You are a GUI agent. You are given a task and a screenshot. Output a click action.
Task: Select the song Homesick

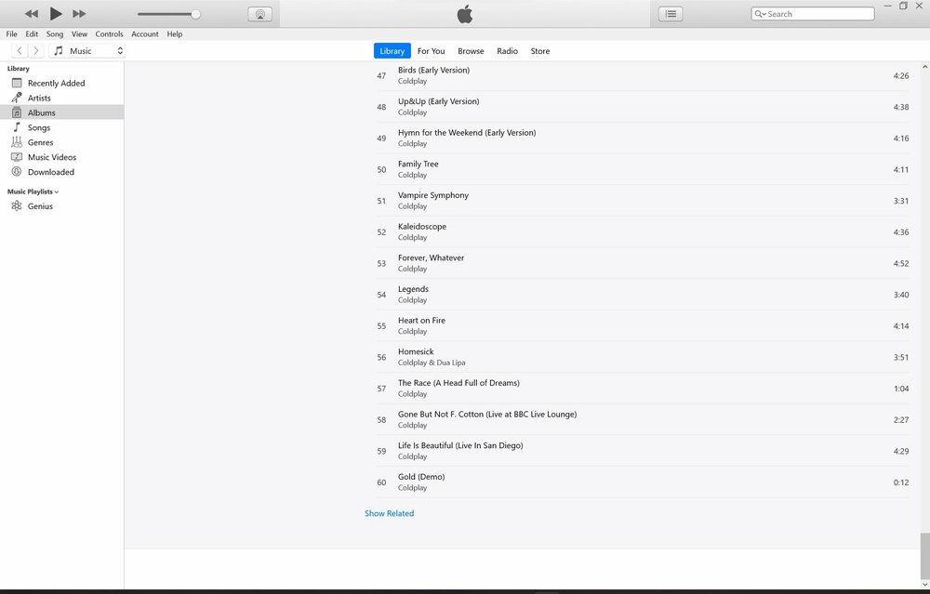(x=416, y=351)
